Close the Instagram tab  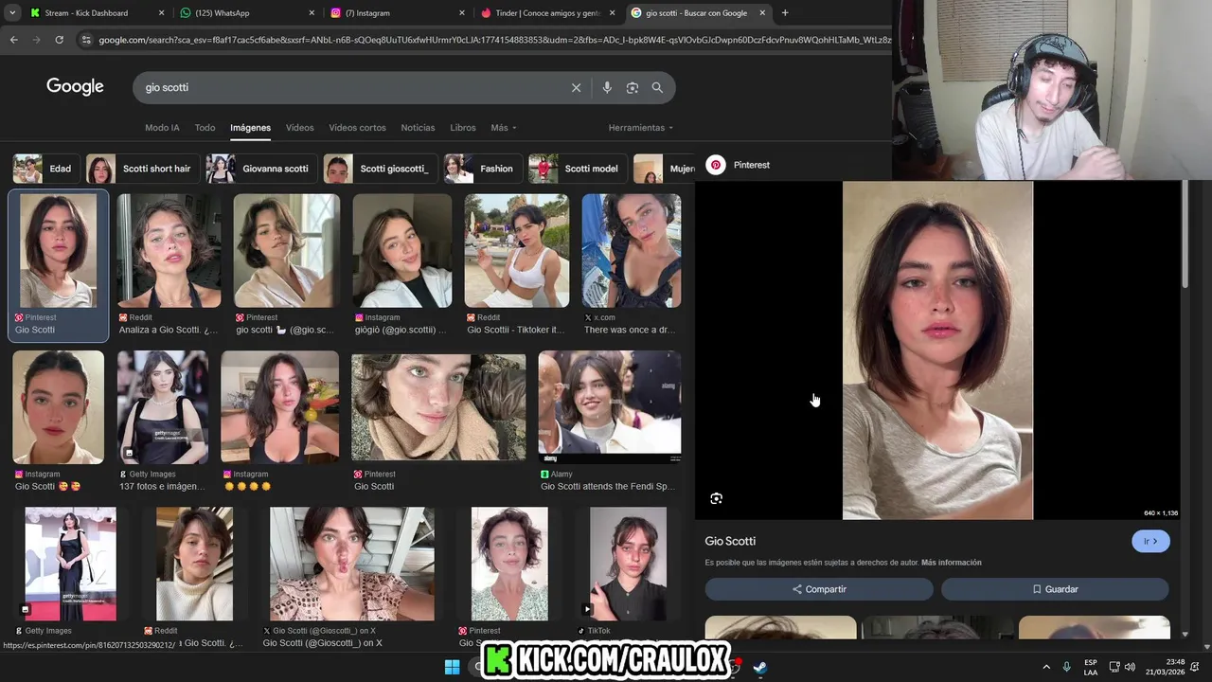(x=462, y=13)
